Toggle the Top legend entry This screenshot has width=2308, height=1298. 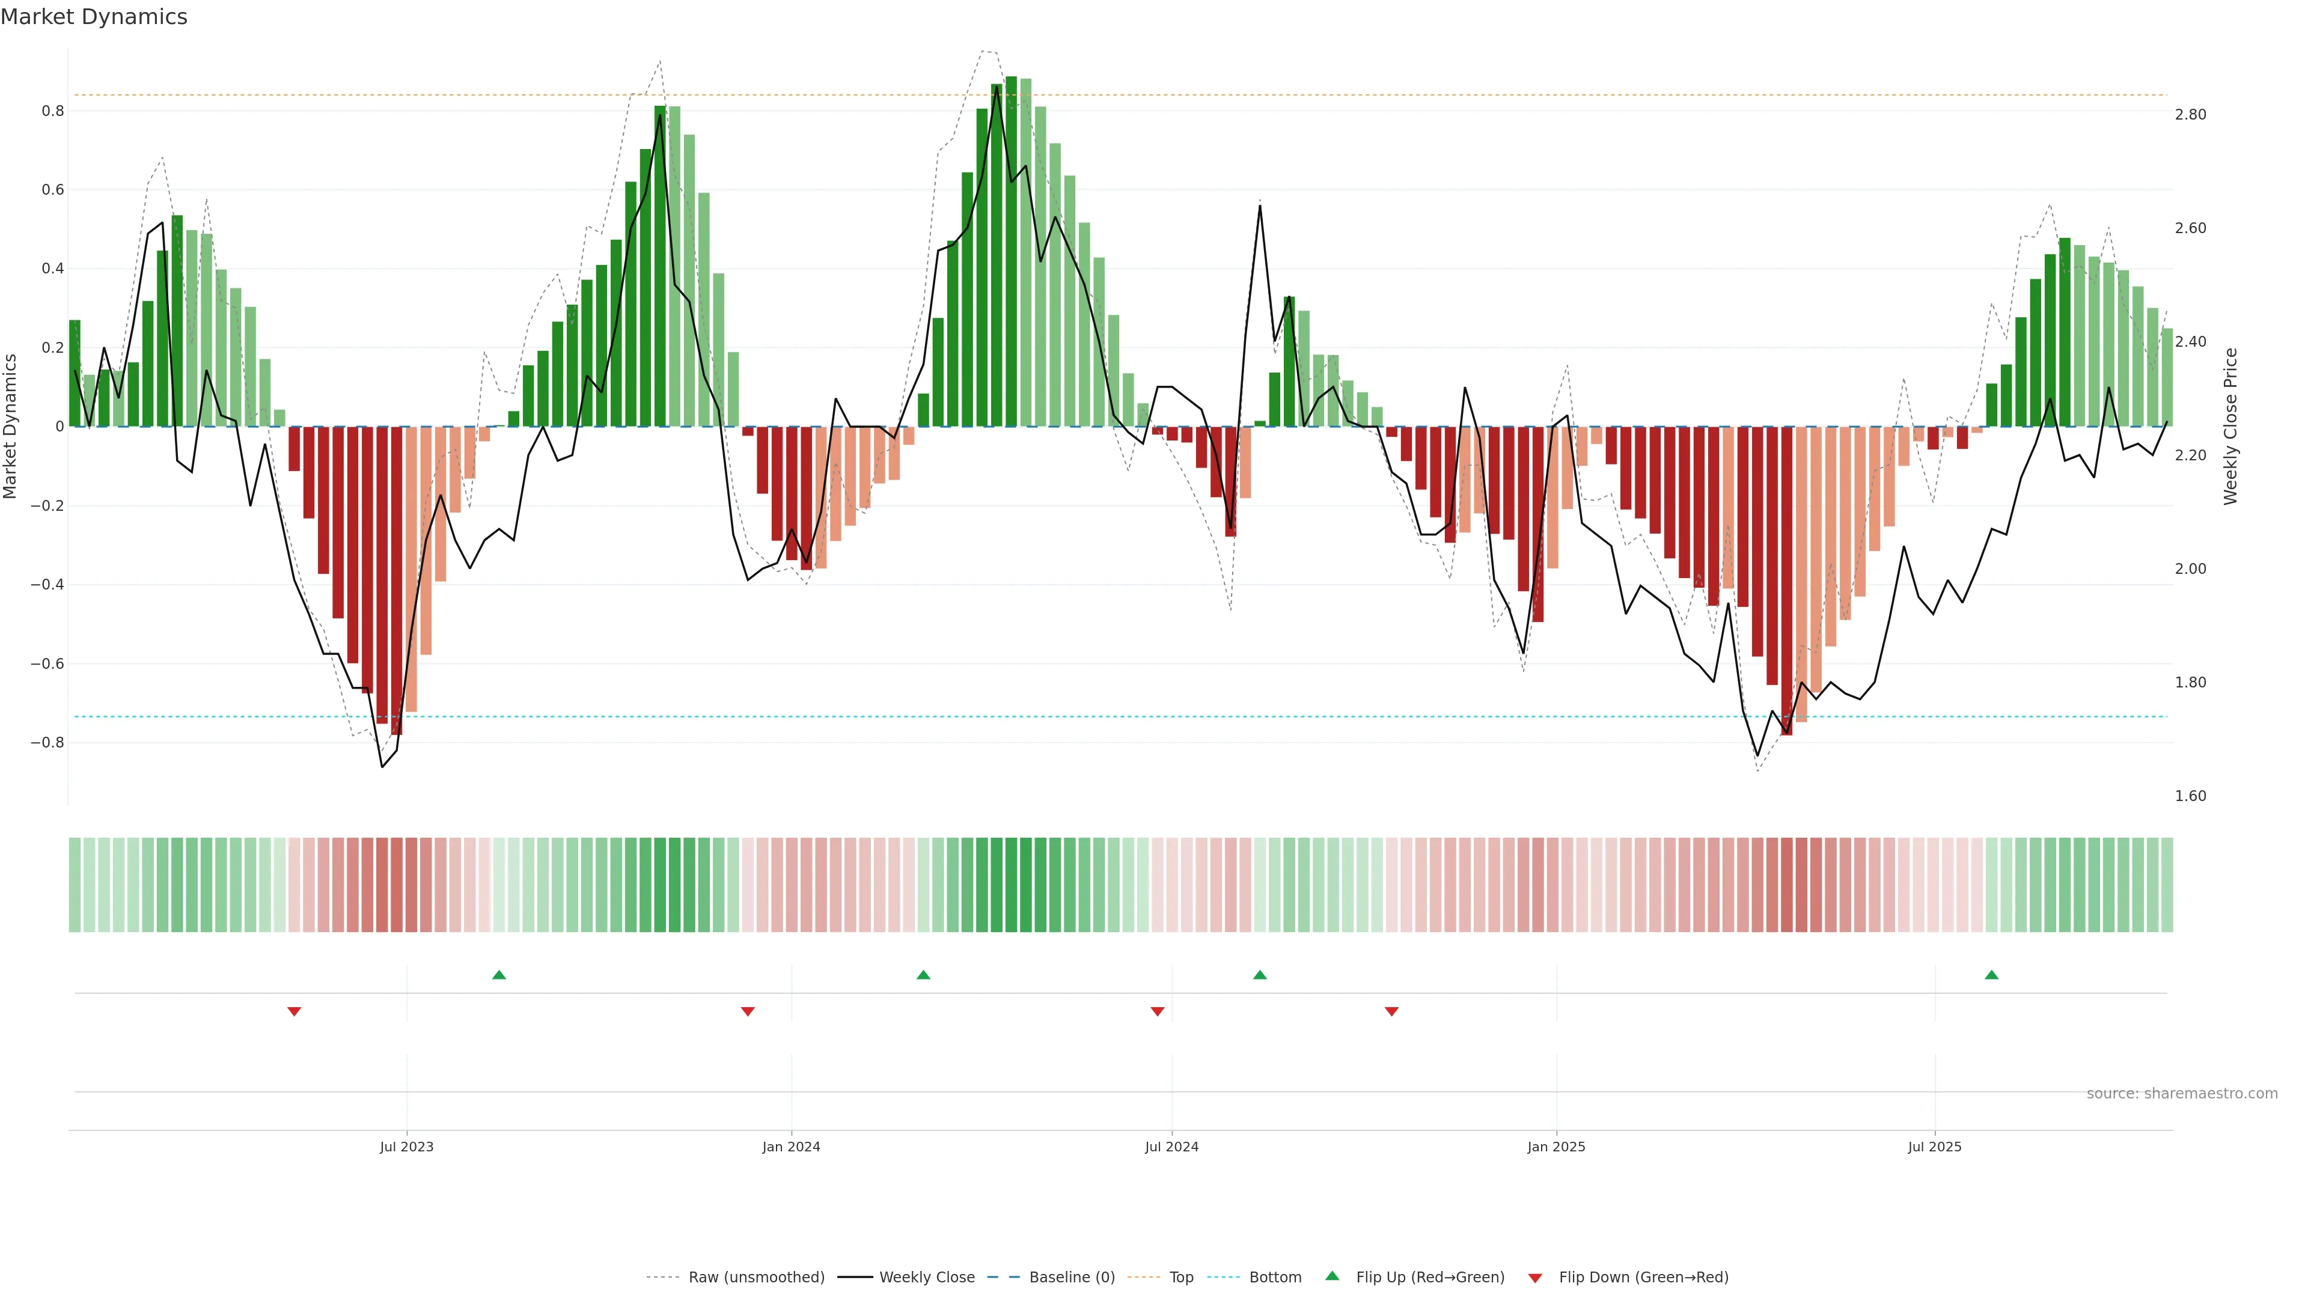[1181, 1278]
